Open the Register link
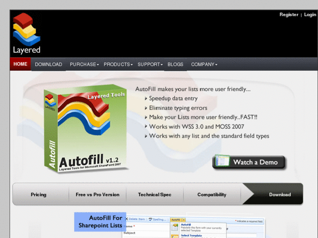The width and height of the screenshot is (318, 238). (289, 15)
